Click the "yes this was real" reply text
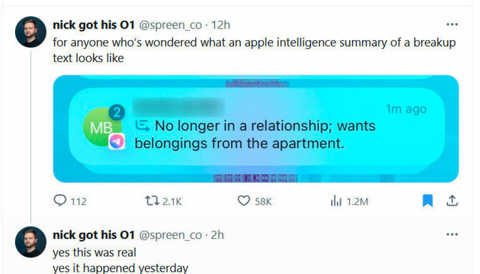The width and height of the screenshot is (480, 274). pos(94,252)
